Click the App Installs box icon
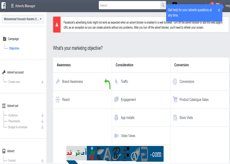Image resolution: width=230 pixels, height=164 pixels. tap(116, 117)
